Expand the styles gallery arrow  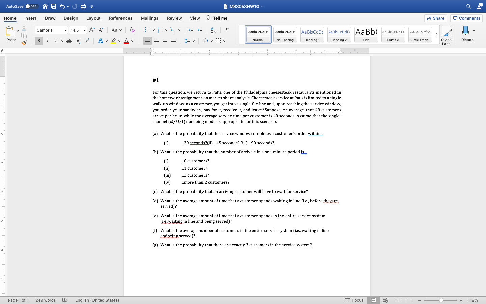437,34
